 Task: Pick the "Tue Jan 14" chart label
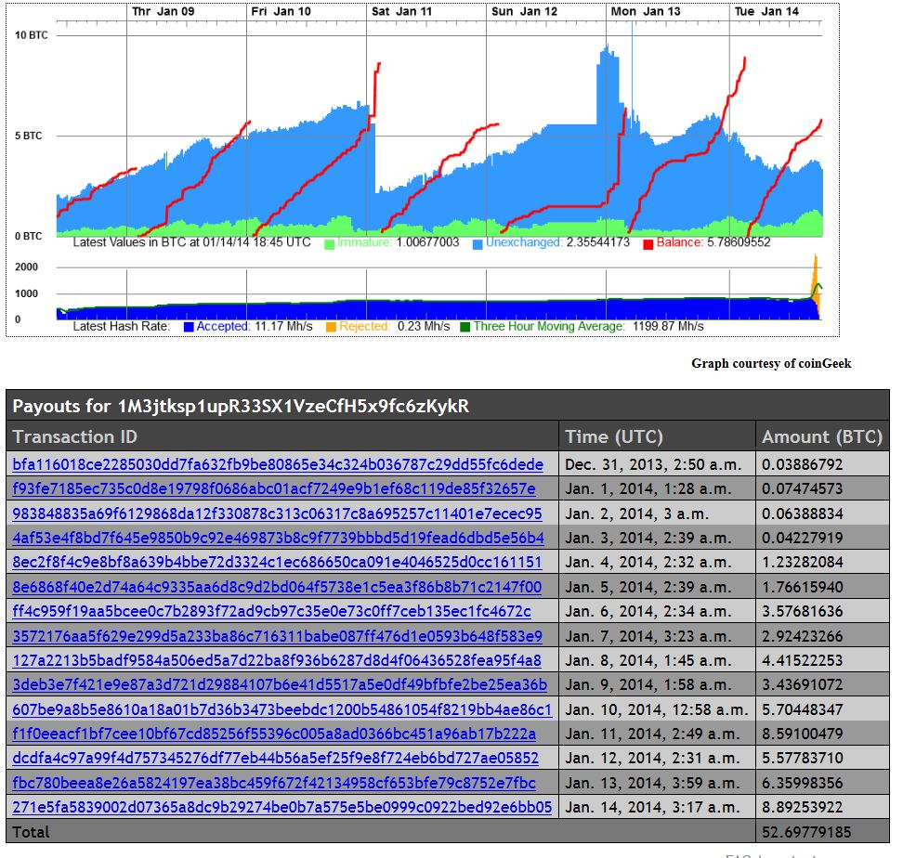[x=766, y=11]
